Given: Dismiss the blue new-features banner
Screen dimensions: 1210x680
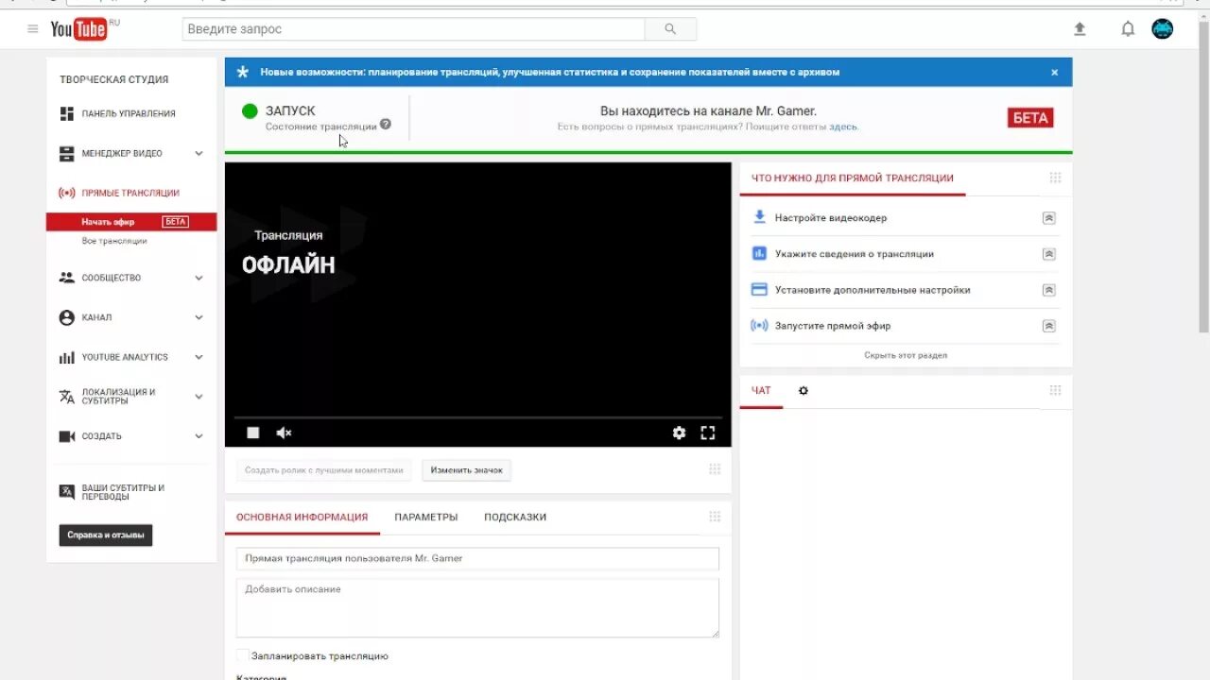Looking at the screenshot, I should [x=1055, y=72].
